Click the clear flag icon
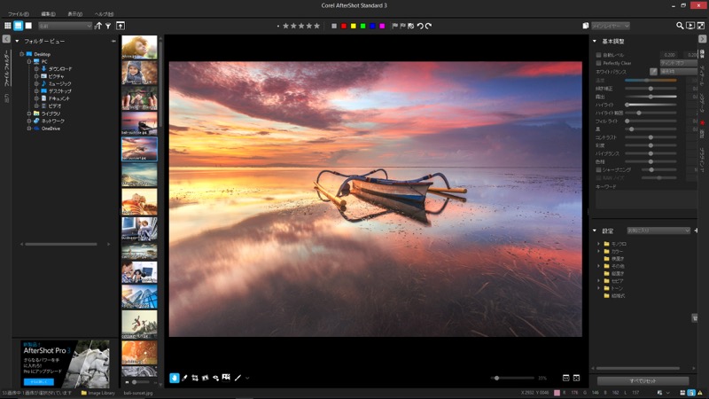 point(410,26)
